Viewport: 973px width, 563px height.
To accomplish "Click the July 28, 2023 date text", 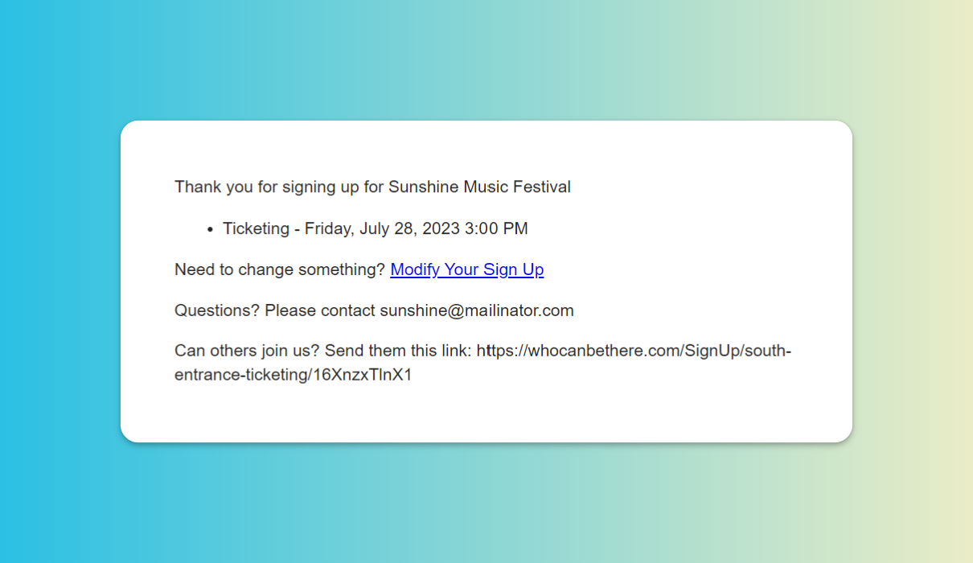I will pyautogui.click(x=409, y=228).
